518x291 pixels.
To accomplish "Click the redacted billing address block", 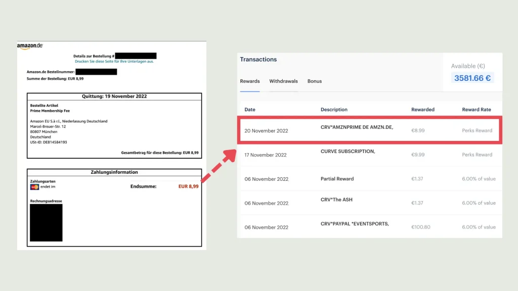I will pos(46,223).
